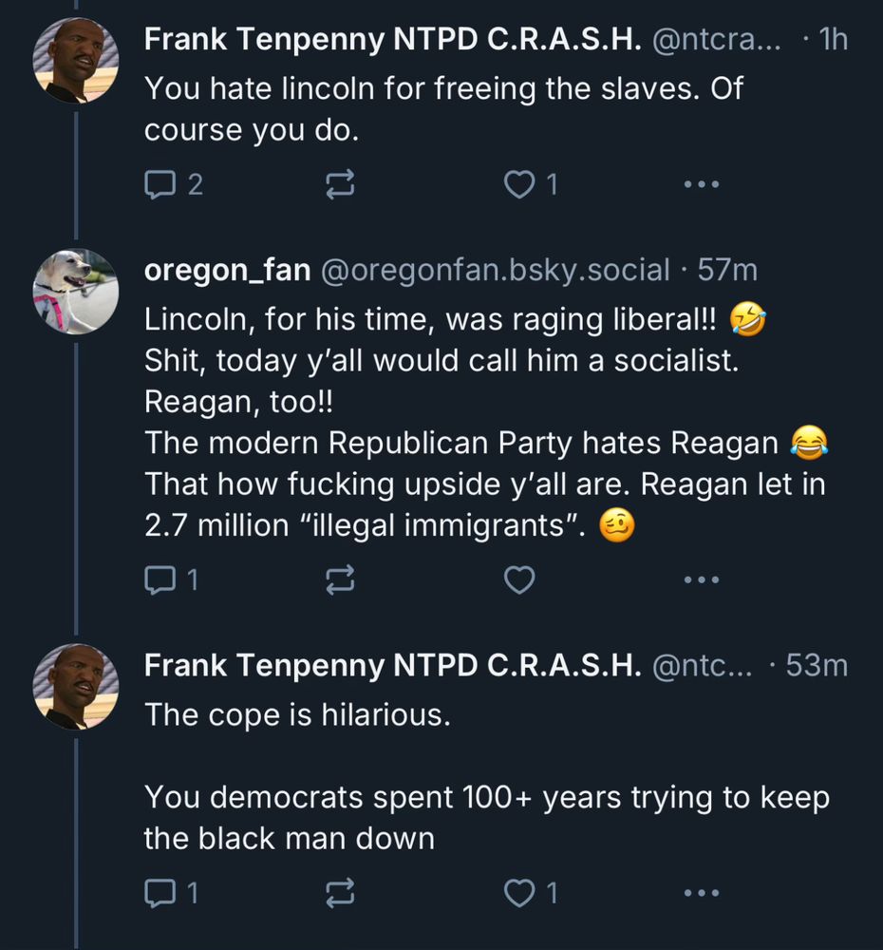Like 'The cope is hilarious' post
The height and width of the screenshot is (950, 883).
(518, 892)
